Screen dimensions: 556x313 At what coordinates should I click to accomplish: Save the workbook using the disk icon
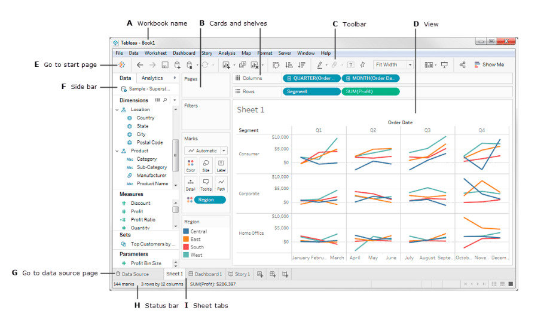165,65
